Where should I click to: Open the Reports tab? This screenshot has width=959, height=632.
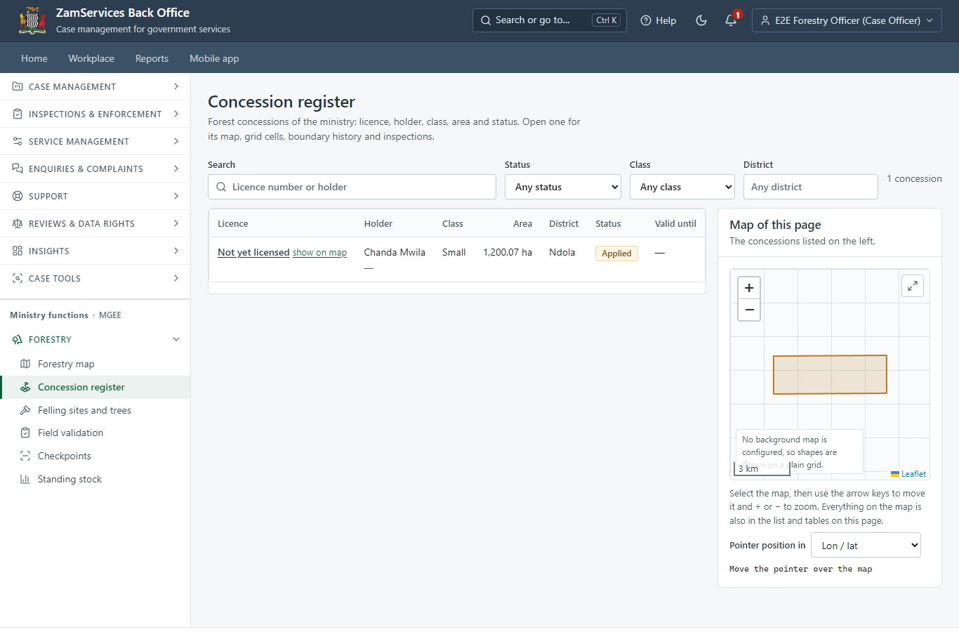point(152,58)
